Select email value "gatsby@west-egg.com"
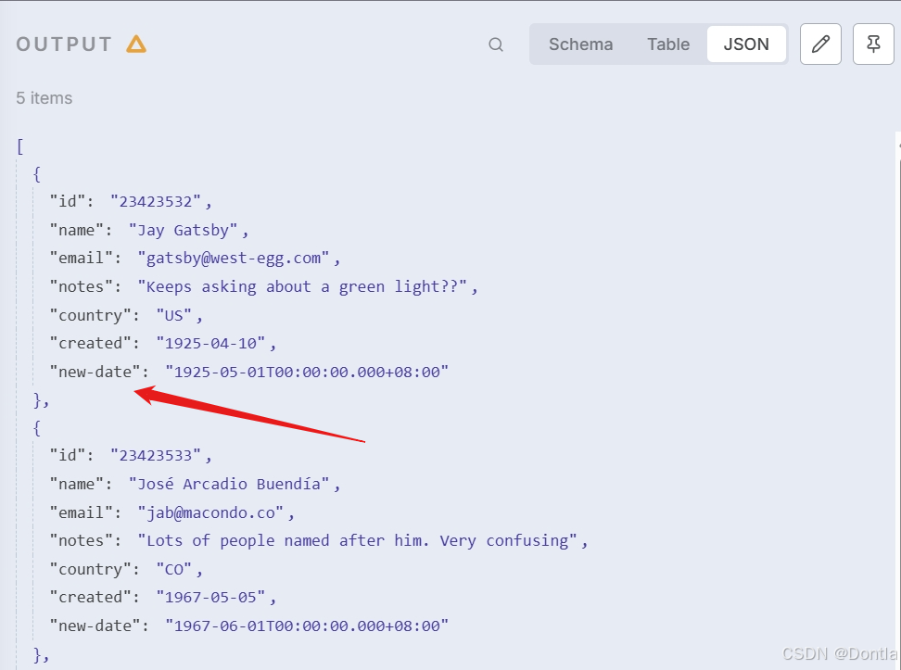This screenshot has height=670, width=901. click(x=234, y=259)
